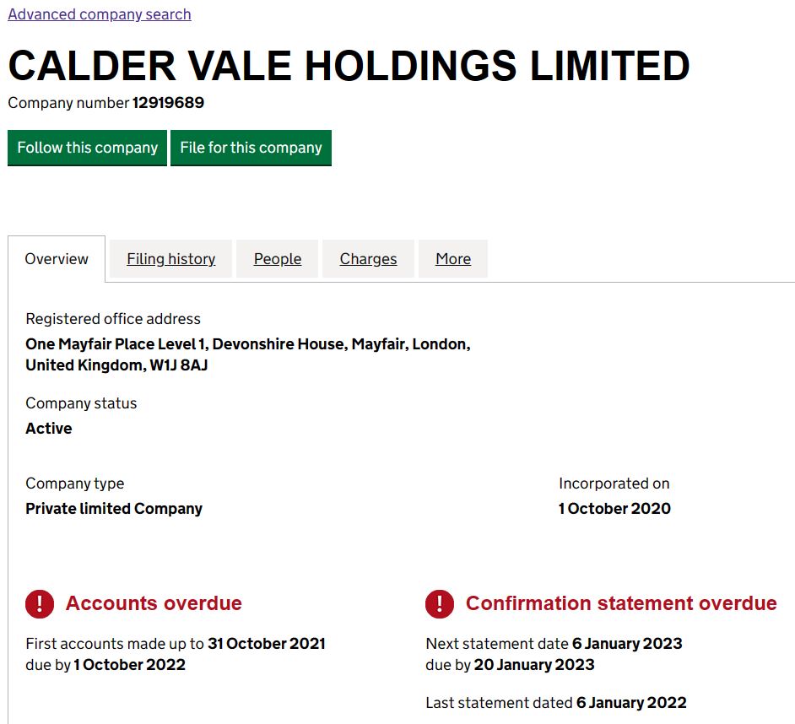Click the company name heading
Viewport: 795px width, 724px height.
point(349,66)
